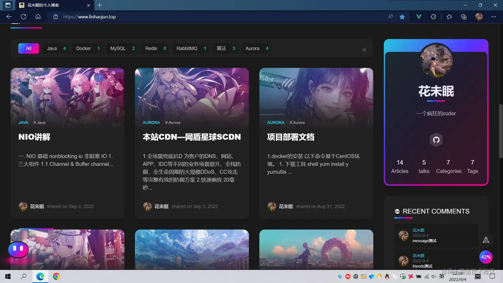Click the green V extension icon in browser toolbar
This screenshot has width=503, height=283.
coord(419,17)
